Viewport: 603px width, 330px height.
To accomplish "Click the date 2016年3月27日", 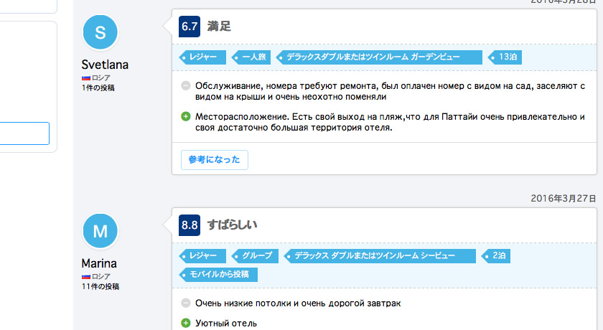I will 564,198.
